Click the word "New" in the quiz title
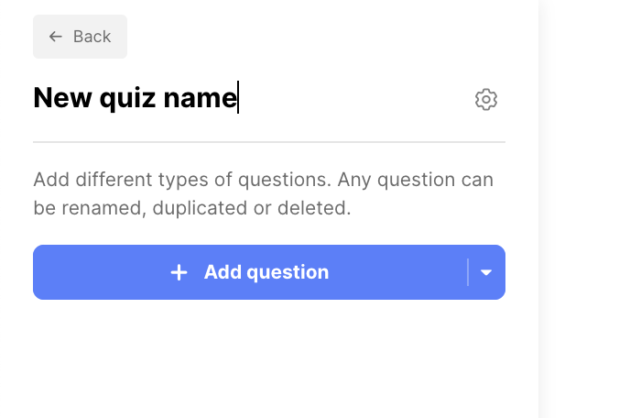 point(57,98)
